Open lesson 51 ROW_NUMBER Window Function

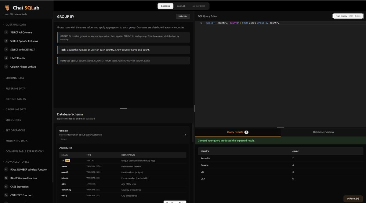pyautogui.click(x=28, y=170)
